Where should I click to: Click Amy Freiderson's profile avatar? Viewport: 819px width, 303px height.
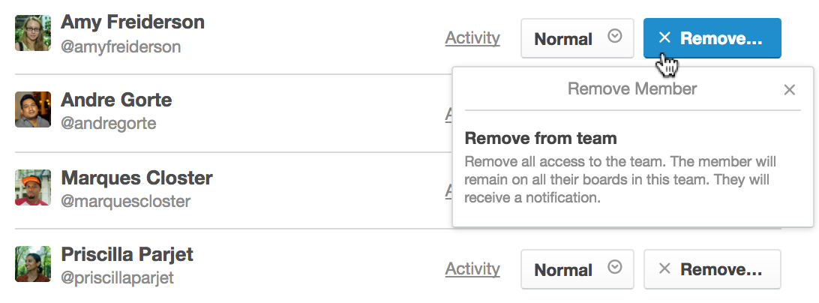point(33,33)
